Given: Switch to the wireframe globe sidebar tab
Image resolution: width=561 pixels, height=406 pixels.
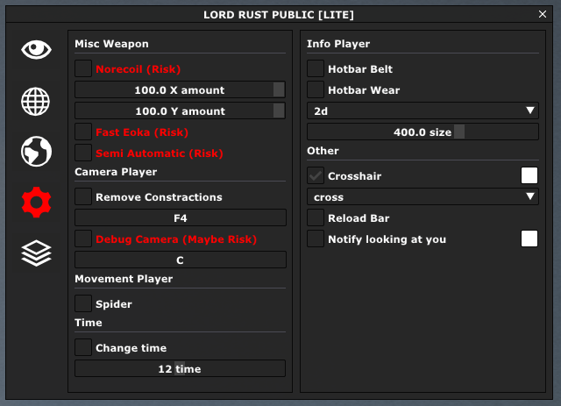Looking at the screenshot, I should coord(37,101).
